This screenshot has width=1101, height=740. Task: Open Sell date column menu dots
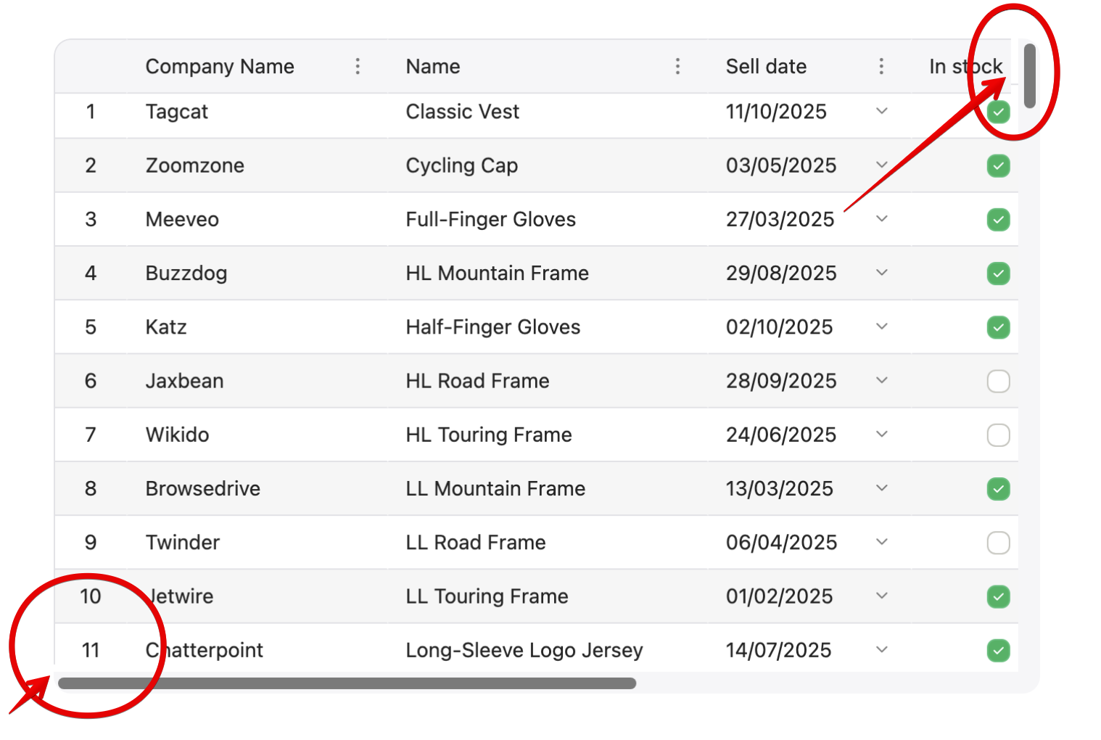(x=881, y=67)
